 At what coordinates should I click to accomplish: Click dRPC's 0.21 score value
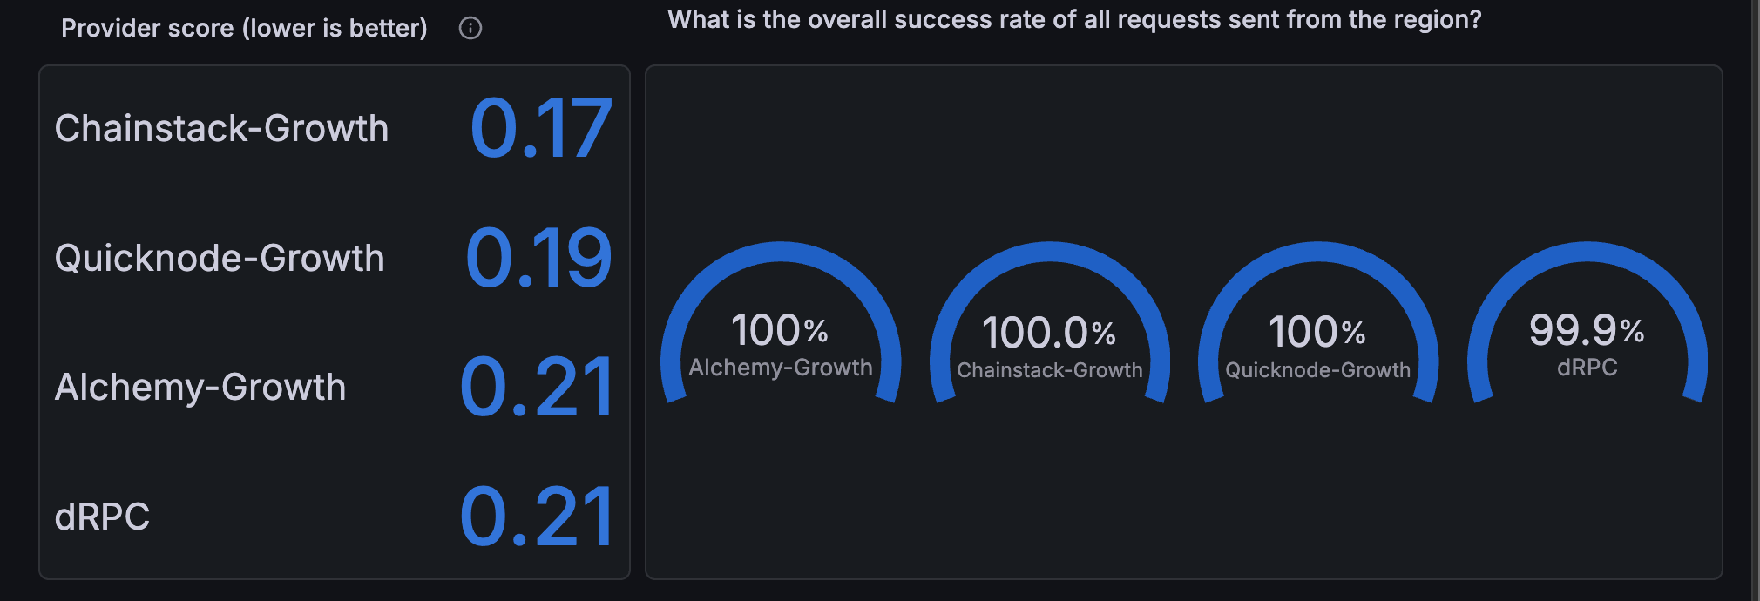[x=536, y=517]
